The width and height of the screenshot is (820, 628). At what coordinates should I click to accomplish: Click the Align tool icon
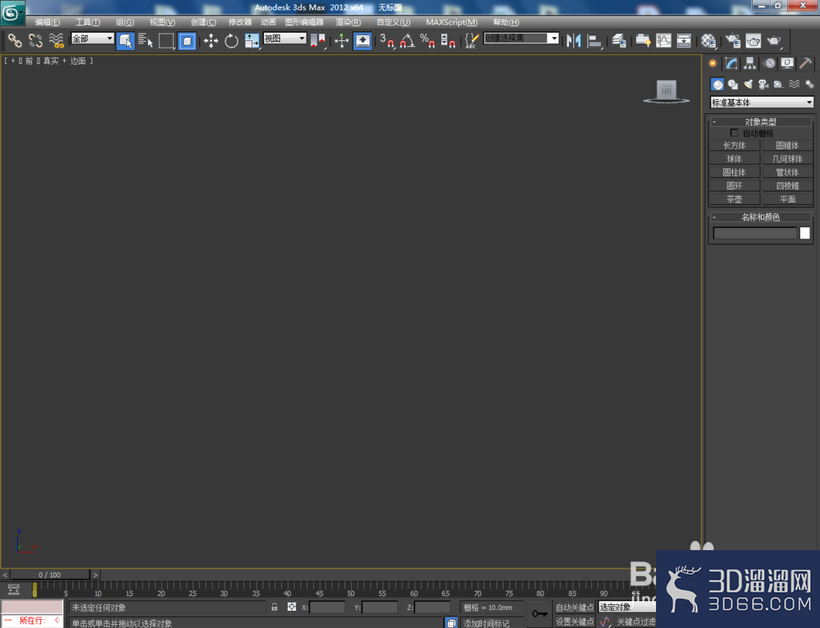click(594, 40)
